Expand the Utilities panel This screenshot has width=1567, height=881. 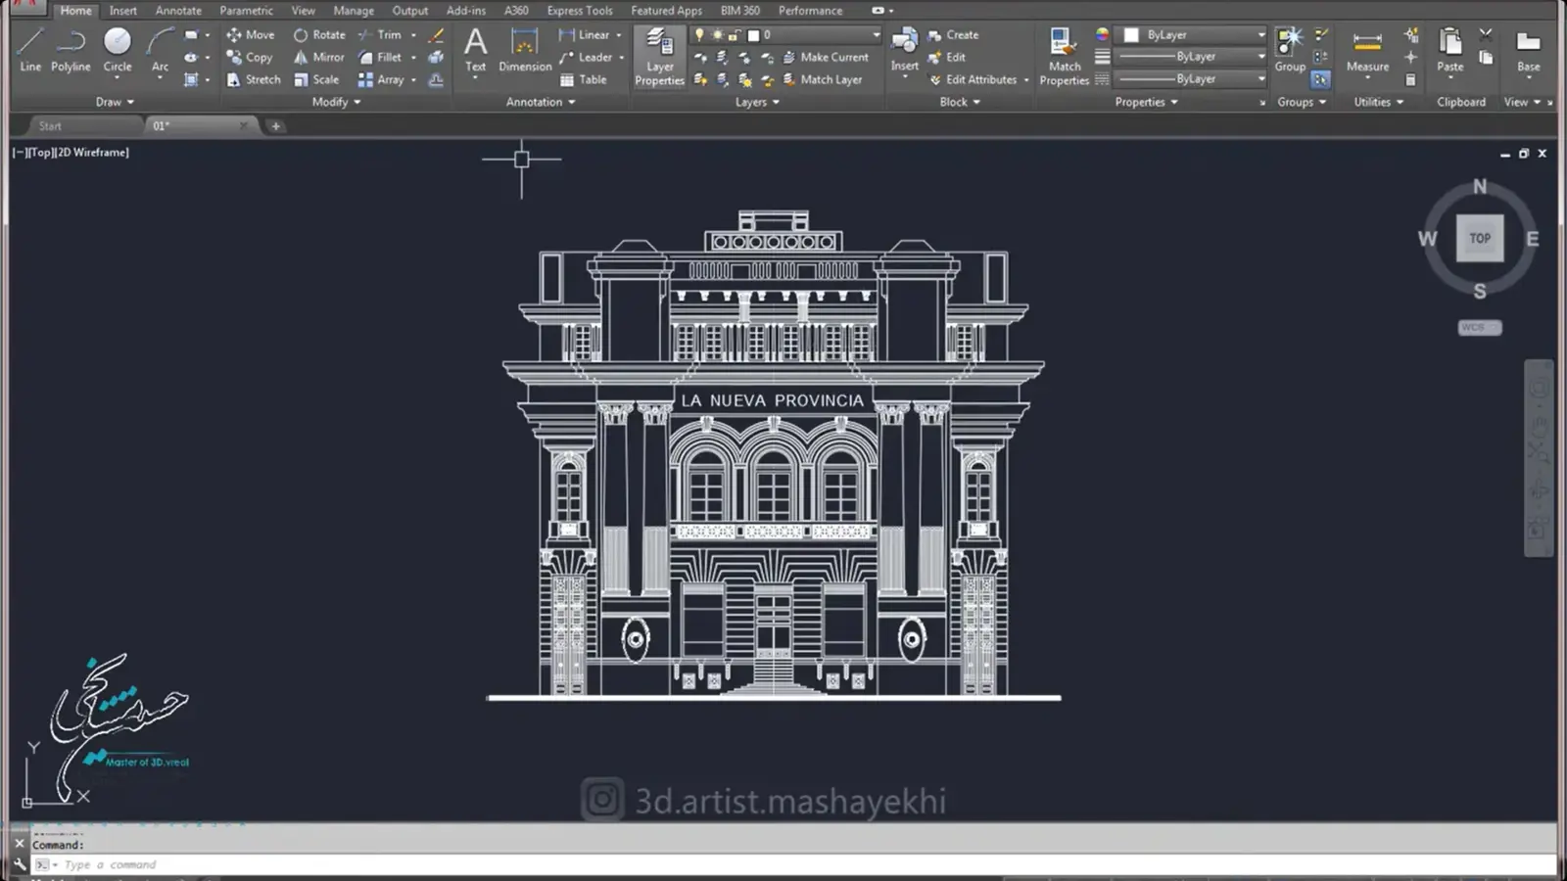[x=1378, y=102]
